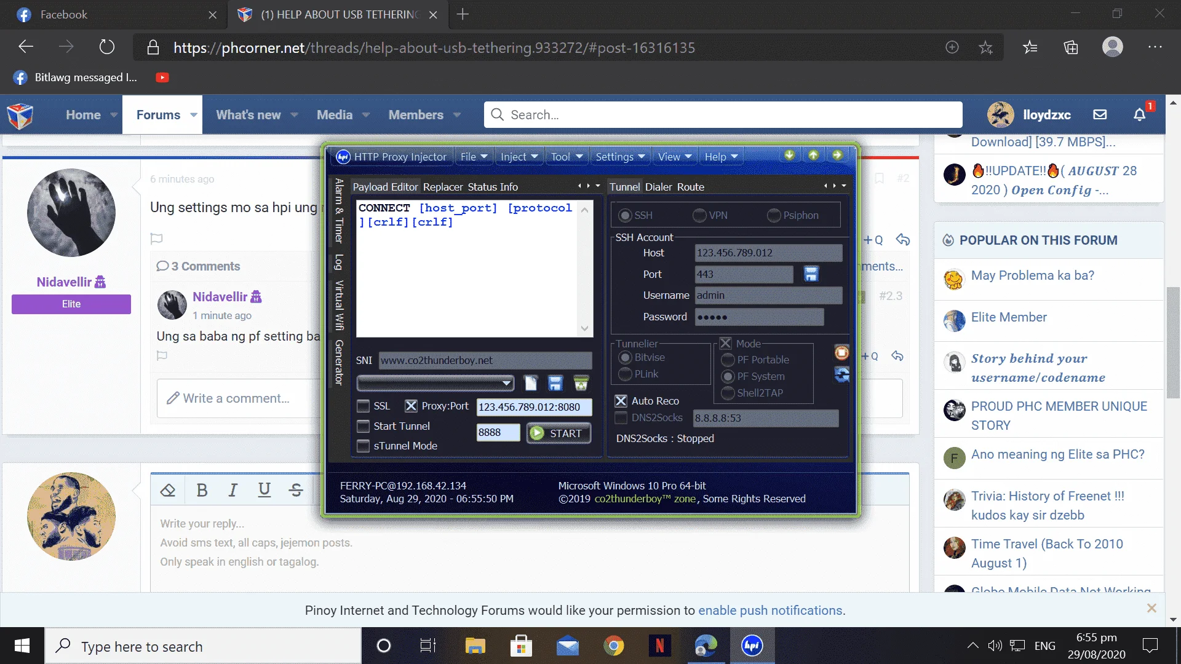Toggle underline in the reply editor
The height and width of the screenshot is (664, 1181).
(264, 490)
